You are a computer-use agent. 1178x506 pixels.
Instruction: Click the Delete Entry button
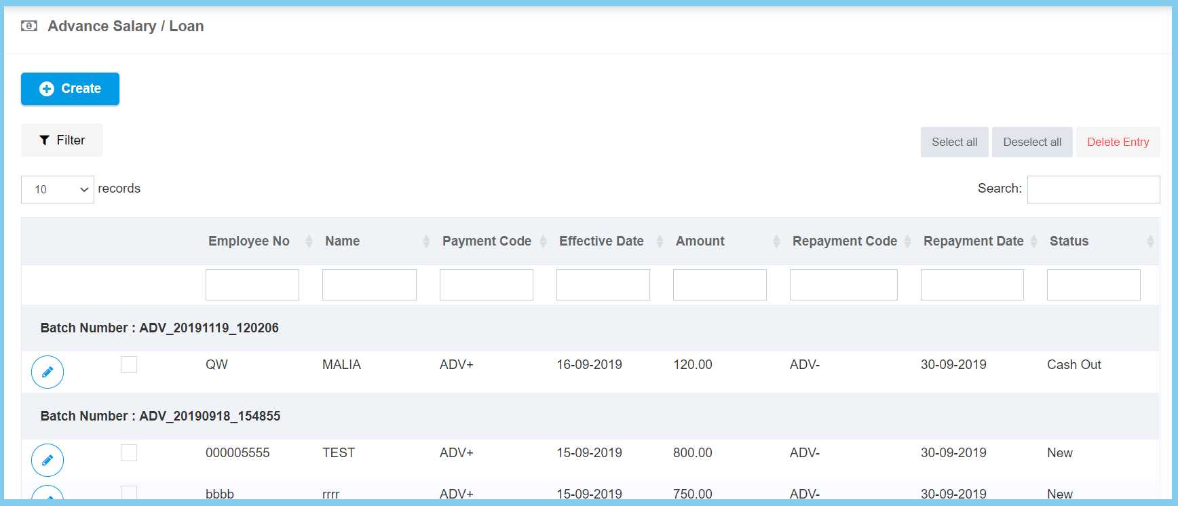[1118, 142]
